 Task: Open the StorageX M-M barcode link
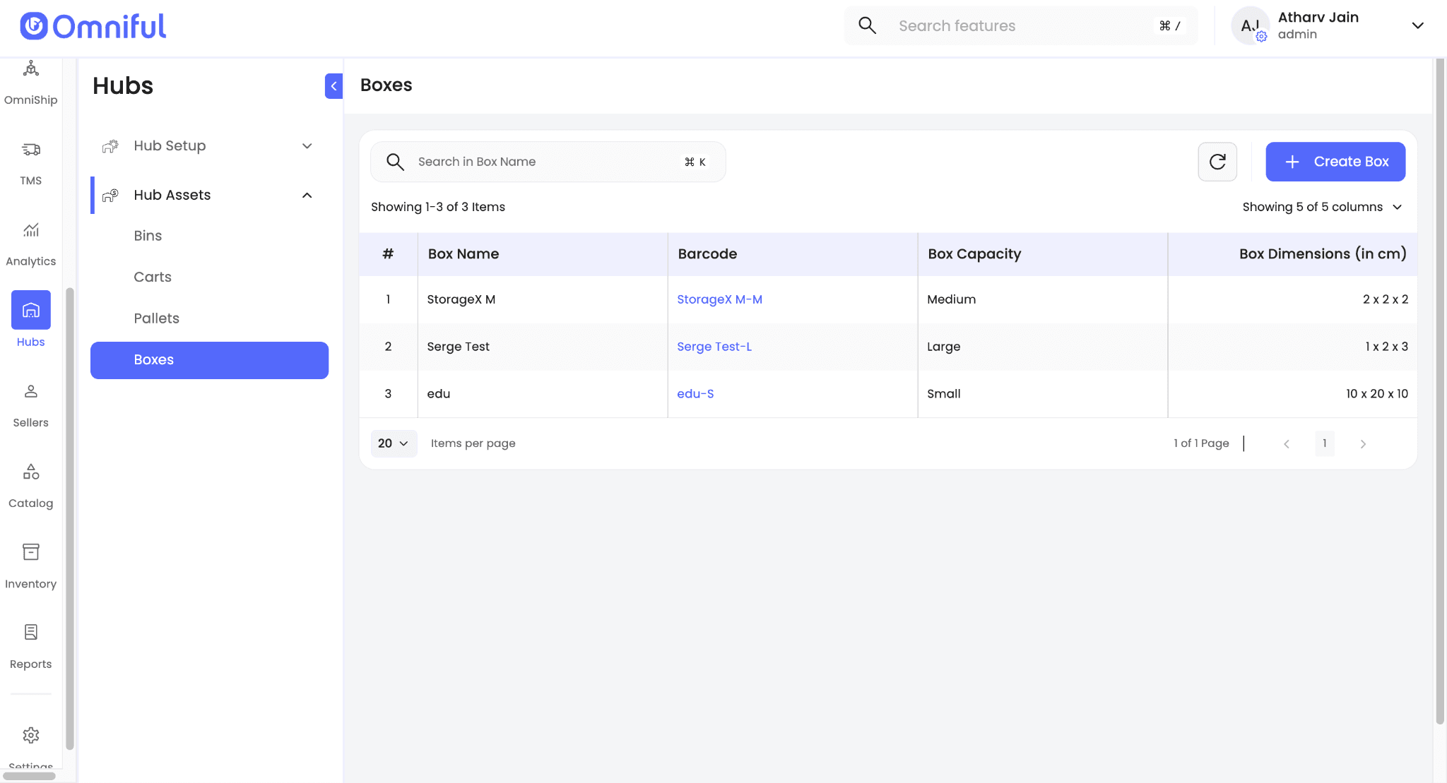pyautogui.click(x=719, y=299)
